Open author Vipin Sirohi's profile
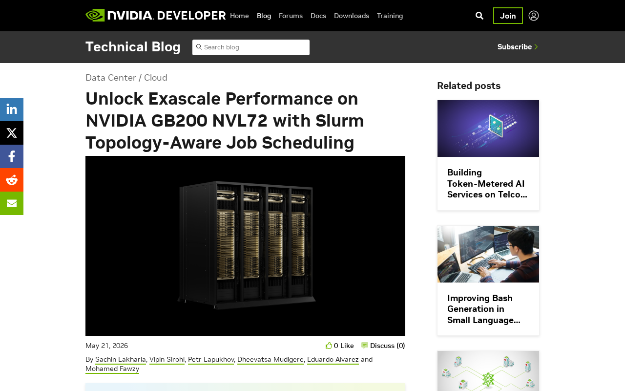 (x=167, y=360)
